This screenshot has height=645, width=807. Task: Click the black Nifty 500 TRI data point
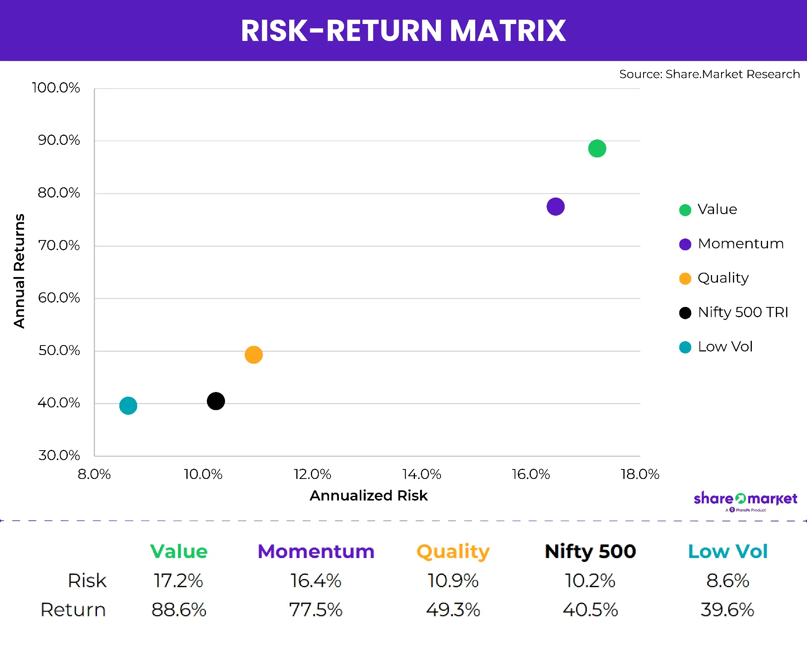(x=216, y=401)
